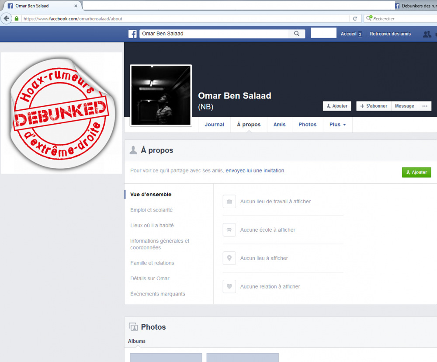Click the Photos section icon

tap(133, 327)
